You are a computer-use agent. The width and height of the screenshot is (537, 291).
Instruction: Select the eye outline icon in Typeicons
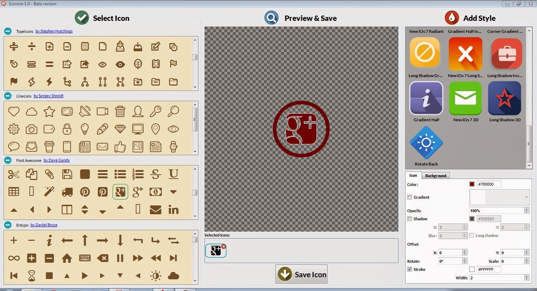[102, 64]
